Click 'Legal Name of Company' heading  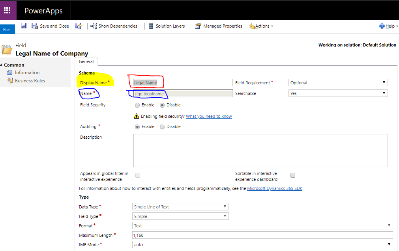[x=52, y=53]
